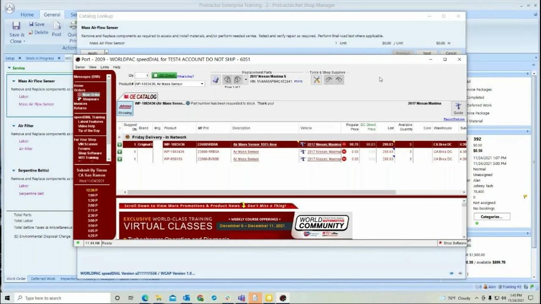Click the Next button in Catalog Lookup

point(427,53)
